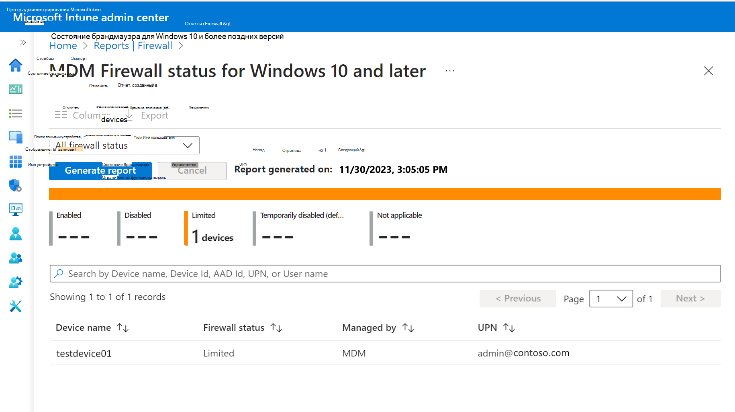Click the search magnifier icon
Image resolution: width=735 pixels, height=412 pixels.
pyautogui.click(x=59, y=274)
